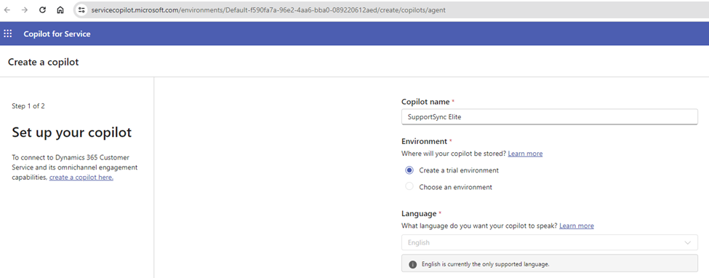Open the app launcher waffle icon

coord(8,34)
